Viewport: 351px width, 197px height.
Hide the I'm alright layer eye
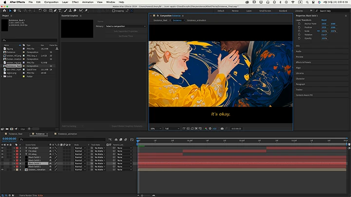click(2, 148)
